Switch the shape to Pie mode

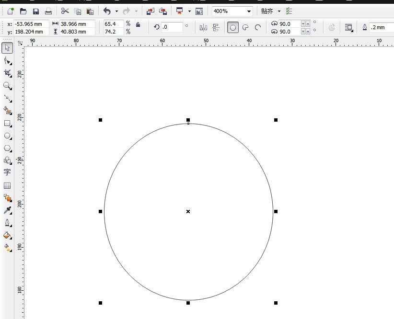[x=245, y=27]
